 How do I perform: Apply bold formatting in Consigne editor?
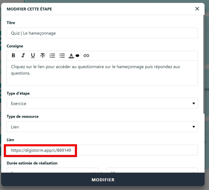coord(13,55)
